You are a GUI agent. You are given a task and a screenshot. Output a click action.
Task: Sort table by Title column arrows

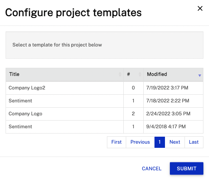120,74
